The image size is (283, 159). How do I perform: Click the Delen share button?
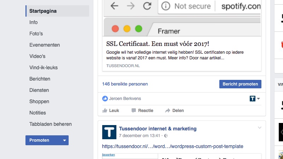(x=174, y=111)
